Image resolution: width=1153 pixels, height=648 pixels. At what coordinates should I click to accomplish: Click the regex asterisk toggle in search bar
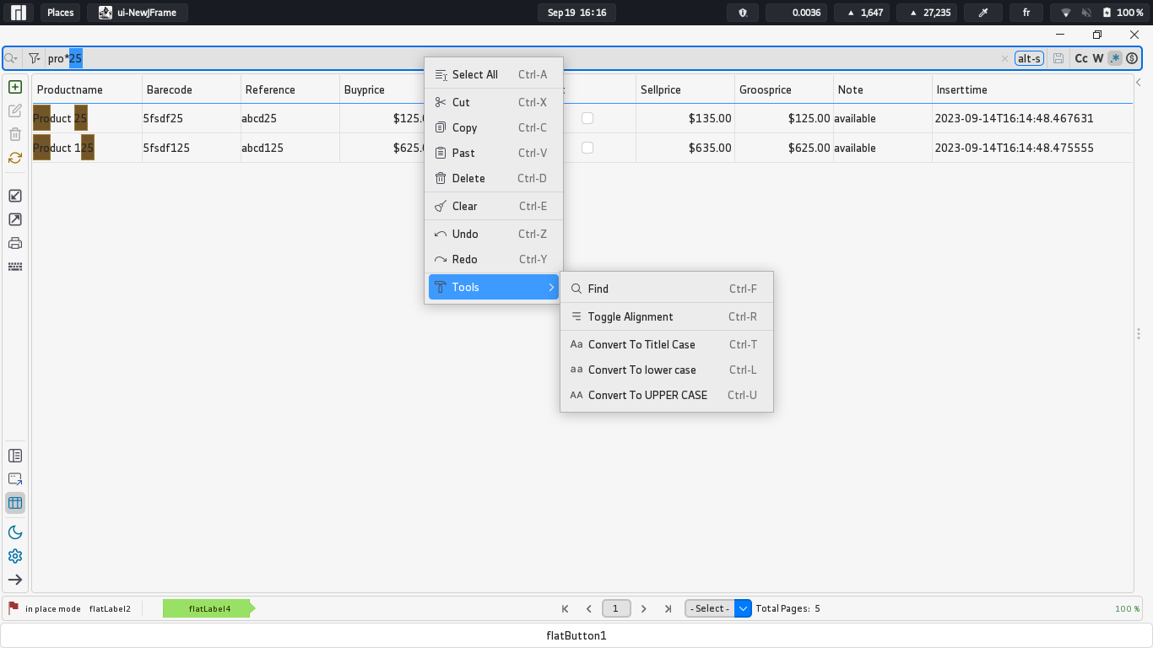pyautogui.click(x=1116, y=58)
